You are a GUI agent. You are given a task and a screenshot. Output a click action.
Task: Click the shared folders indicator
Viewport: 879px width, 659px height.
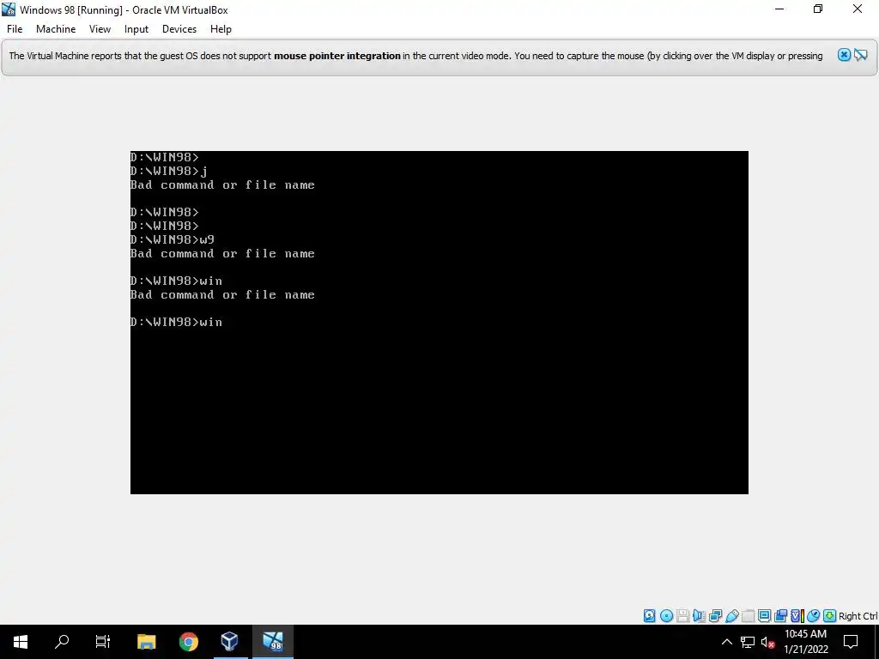[748, 616]
